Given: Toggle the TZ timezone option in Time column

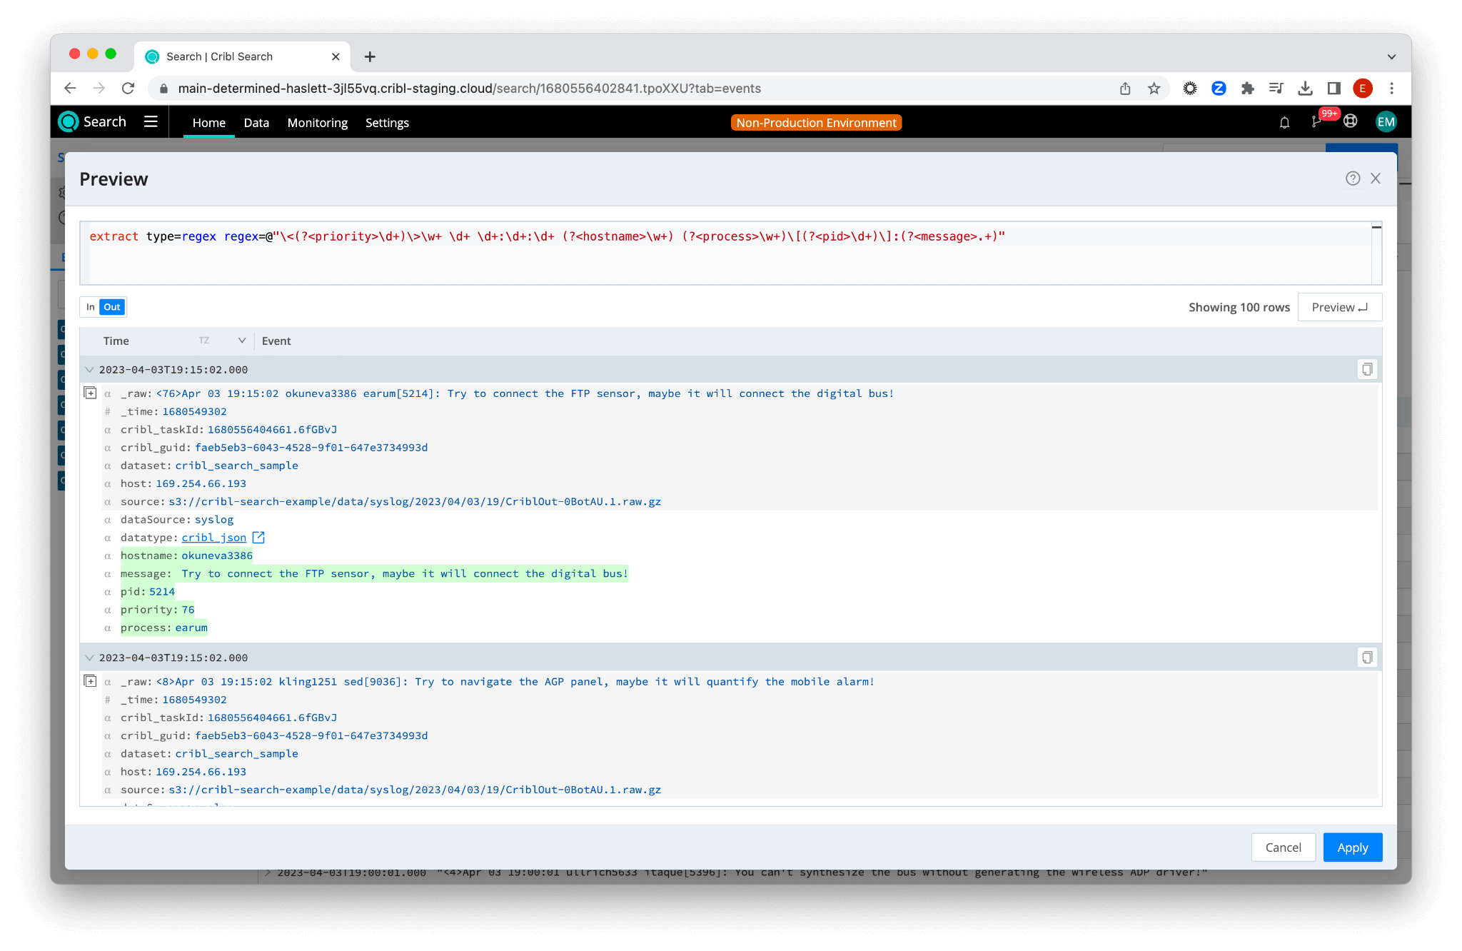Looking at the screenshot, I should pos(204,341).
